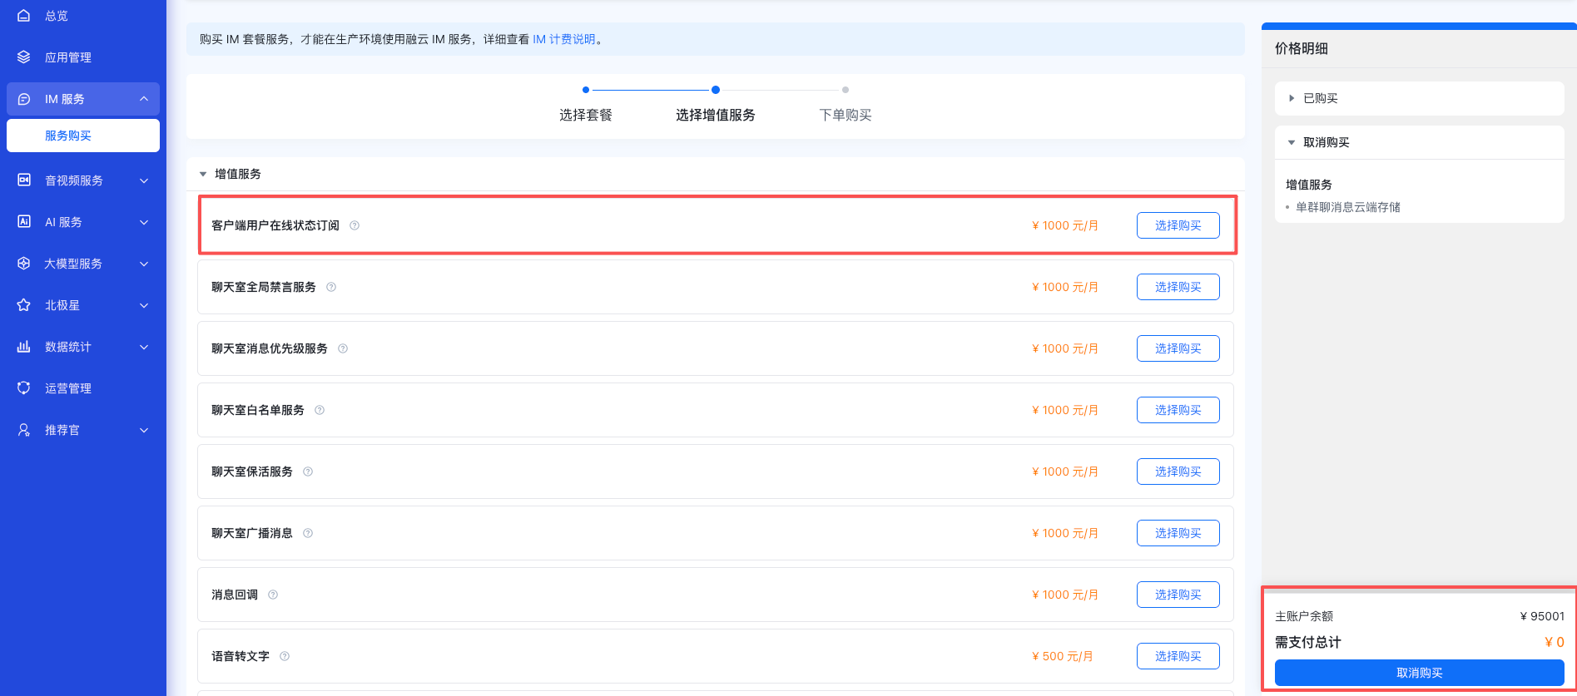Open the 应用管理 menu item
Image resolution: width=1577 pixels, height=696 pixels.
pyautogui.click(x=68, y=57)
